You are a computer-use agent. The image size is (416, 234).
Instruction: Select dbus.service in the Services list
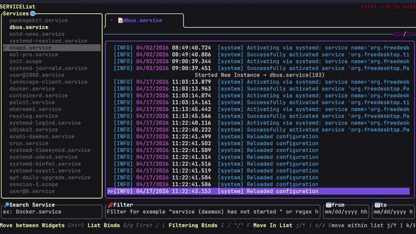pyautogui.click(x=51, y=28)
